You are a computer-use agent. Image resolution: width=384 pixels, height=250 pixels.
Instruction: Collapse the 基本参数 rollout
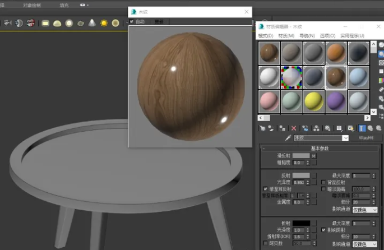coord(320,148)
